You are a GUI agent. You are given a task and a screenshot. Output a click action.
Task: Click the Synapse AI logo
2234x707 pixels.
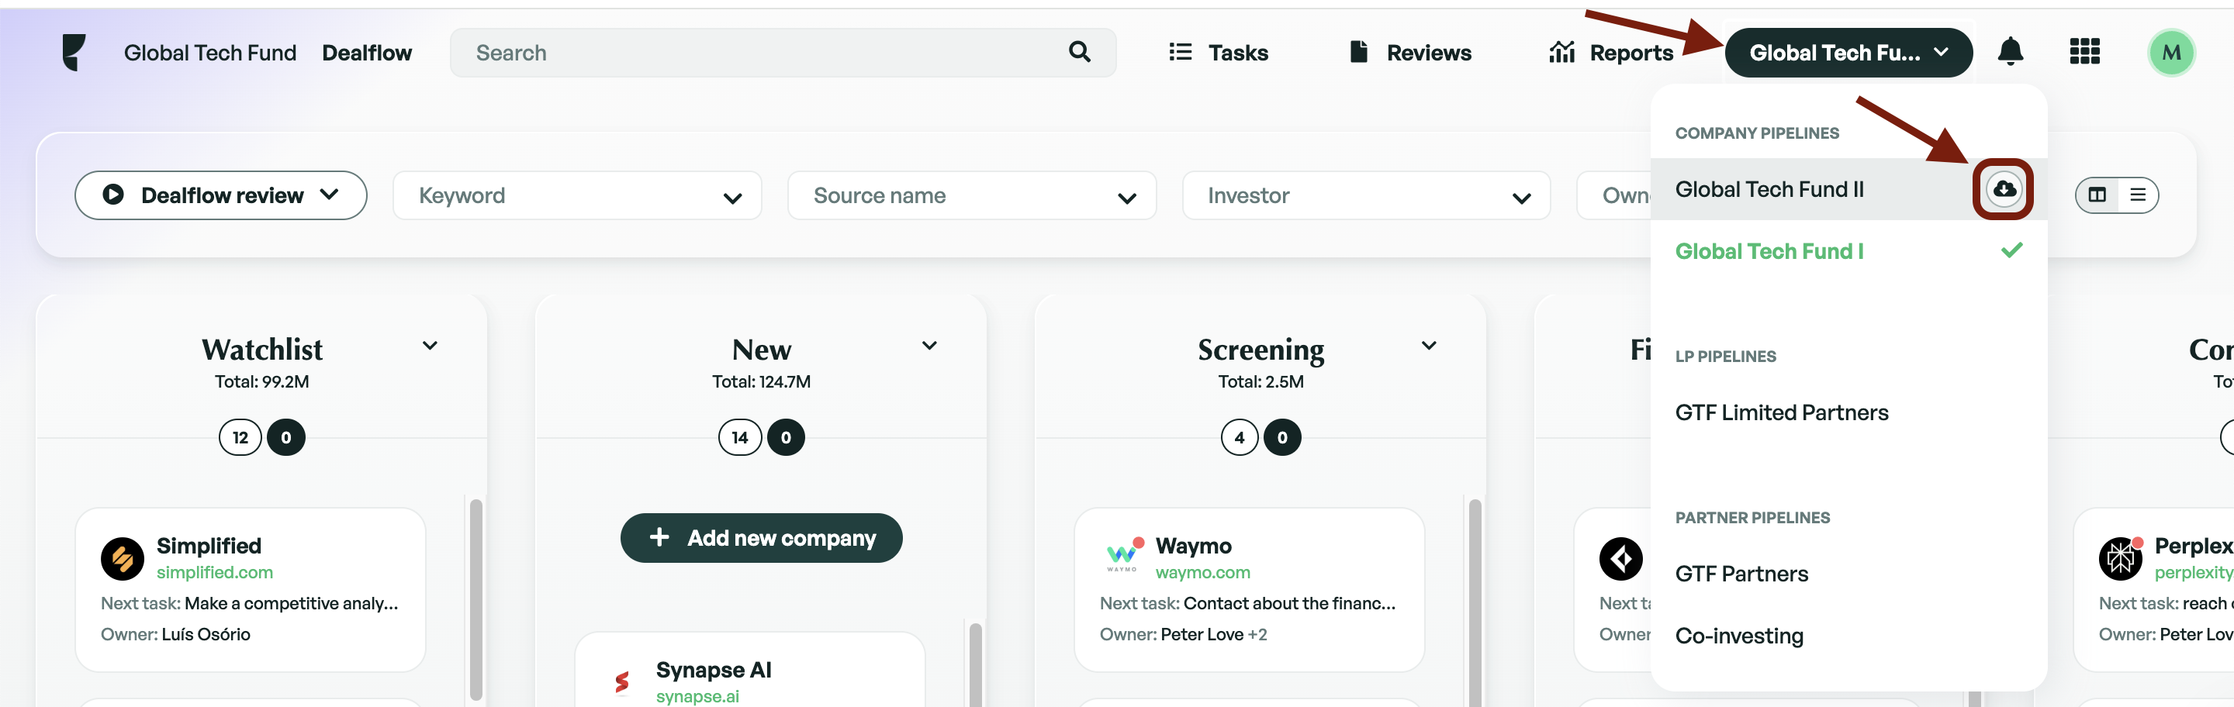pos(621,683)
